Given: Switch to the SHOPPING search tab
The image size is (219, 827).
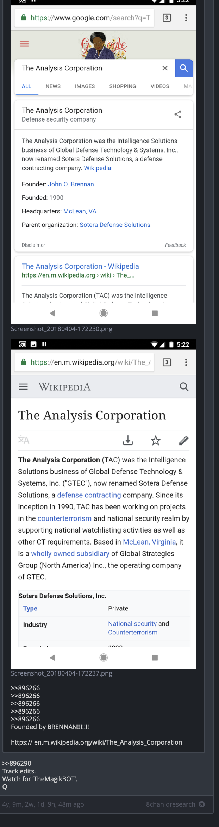Looking at the screenshot, I should pos(123,86).
